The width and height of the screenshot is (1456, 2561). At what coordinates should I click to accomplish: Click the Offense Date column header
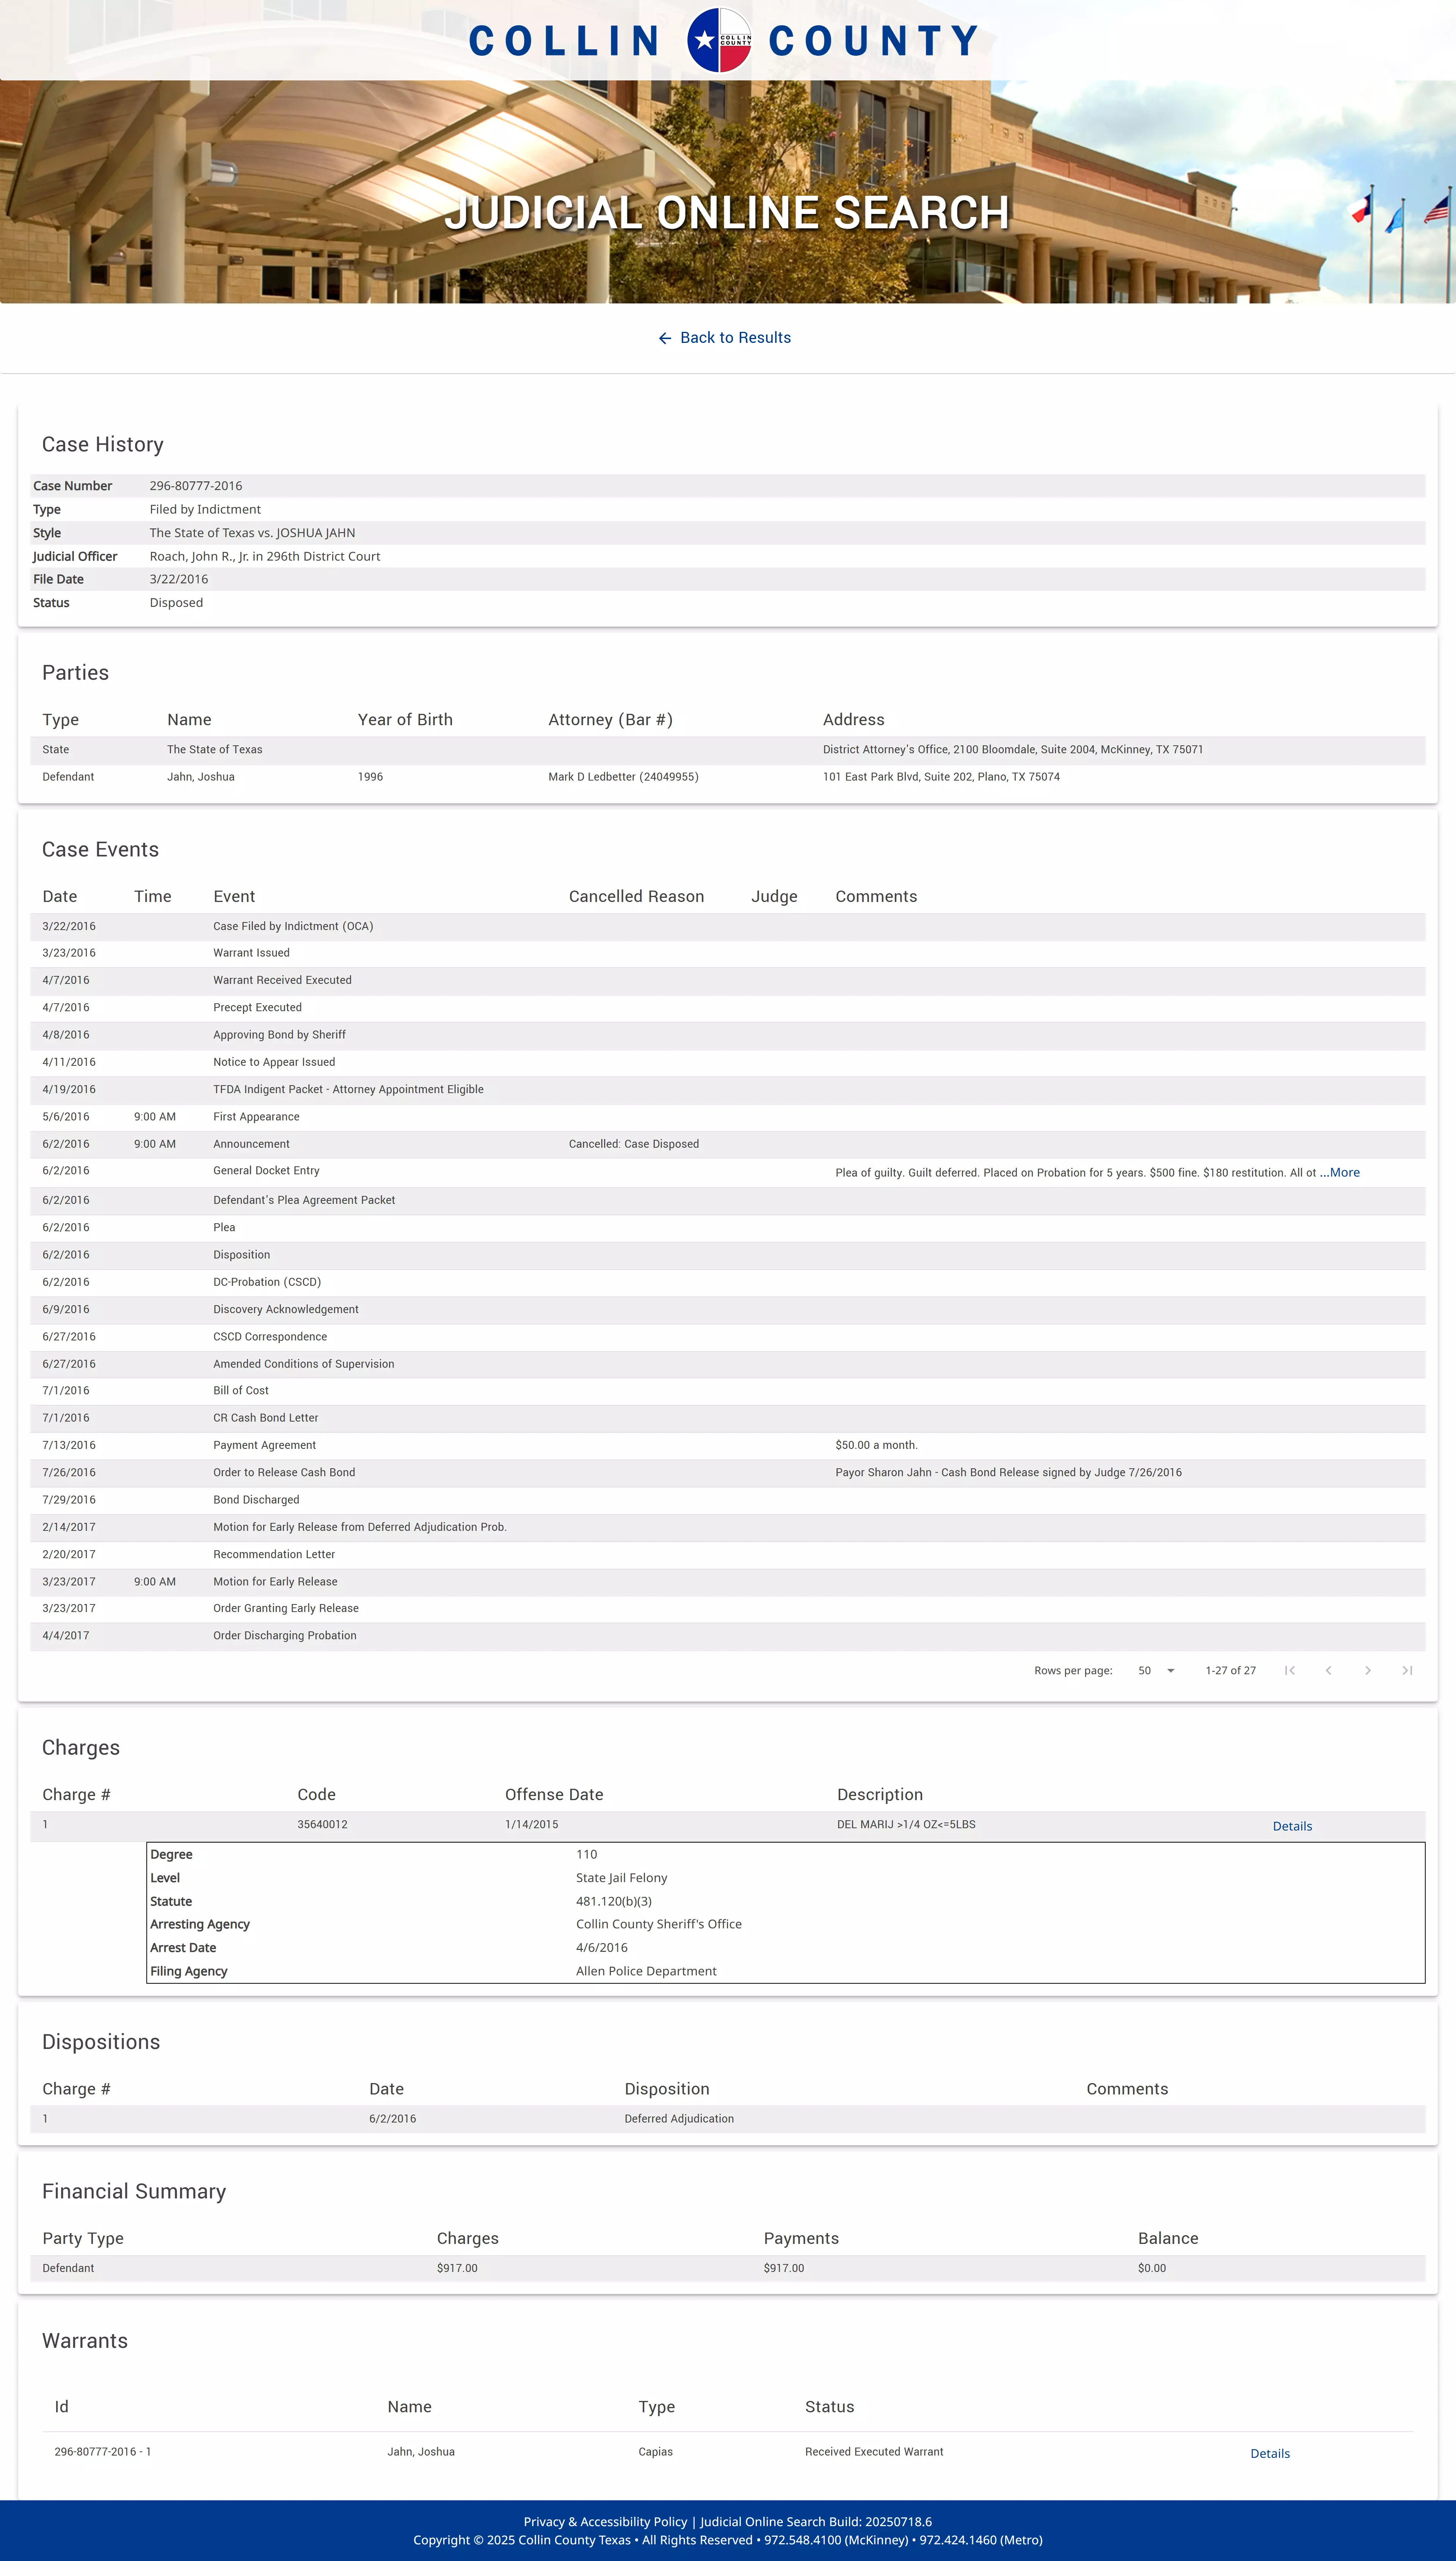tap(554, 1794)
